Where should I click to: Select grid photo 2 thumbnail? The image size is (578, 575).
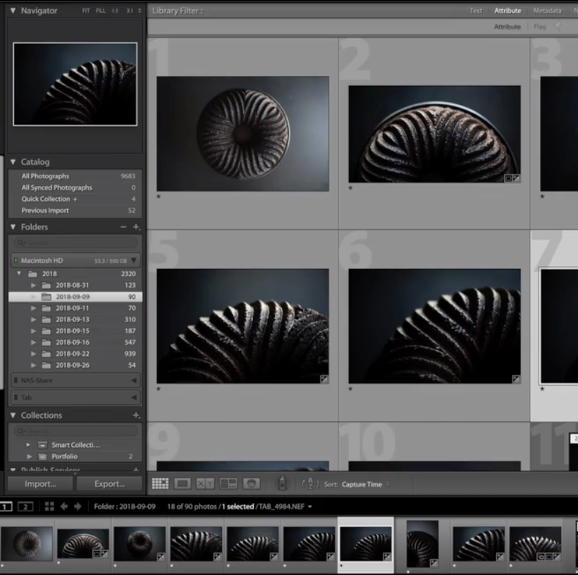(x=435, y=134)
